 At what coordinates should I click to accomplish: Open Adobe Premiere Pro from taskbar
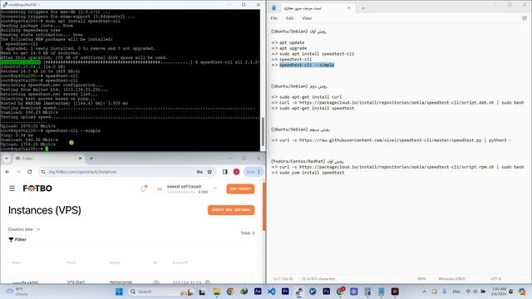(285, 292)
